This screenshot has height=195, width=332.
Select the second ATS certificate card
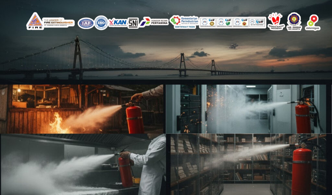(x=224, y=23)
